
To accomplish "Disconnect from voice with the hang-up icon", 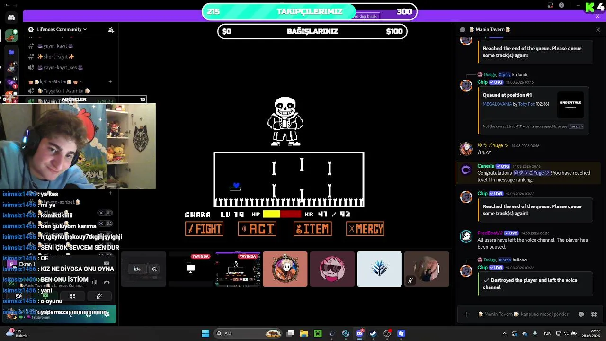I will coord(107,283).
